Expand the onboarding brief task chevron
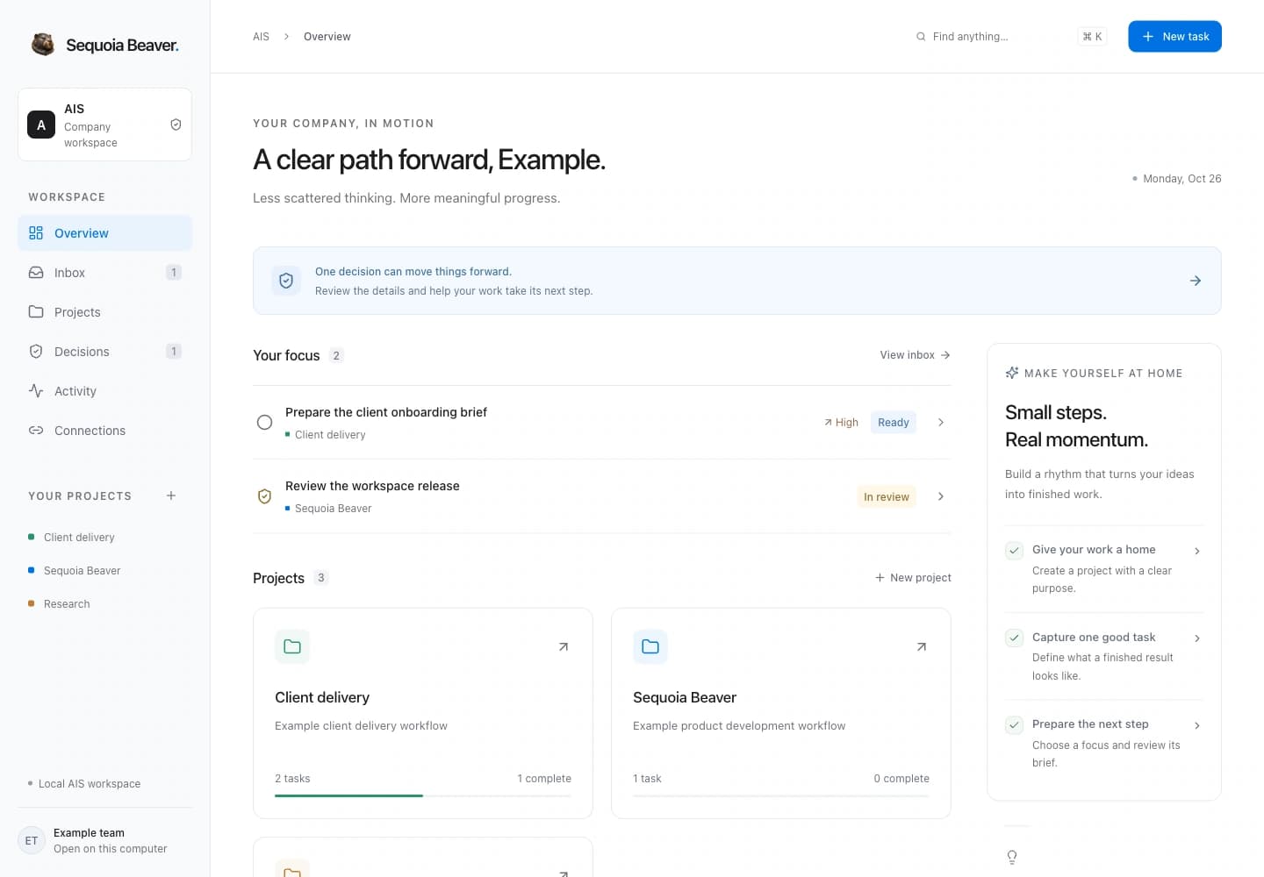Screen dimensions: 1264x877 coord(941,422)
